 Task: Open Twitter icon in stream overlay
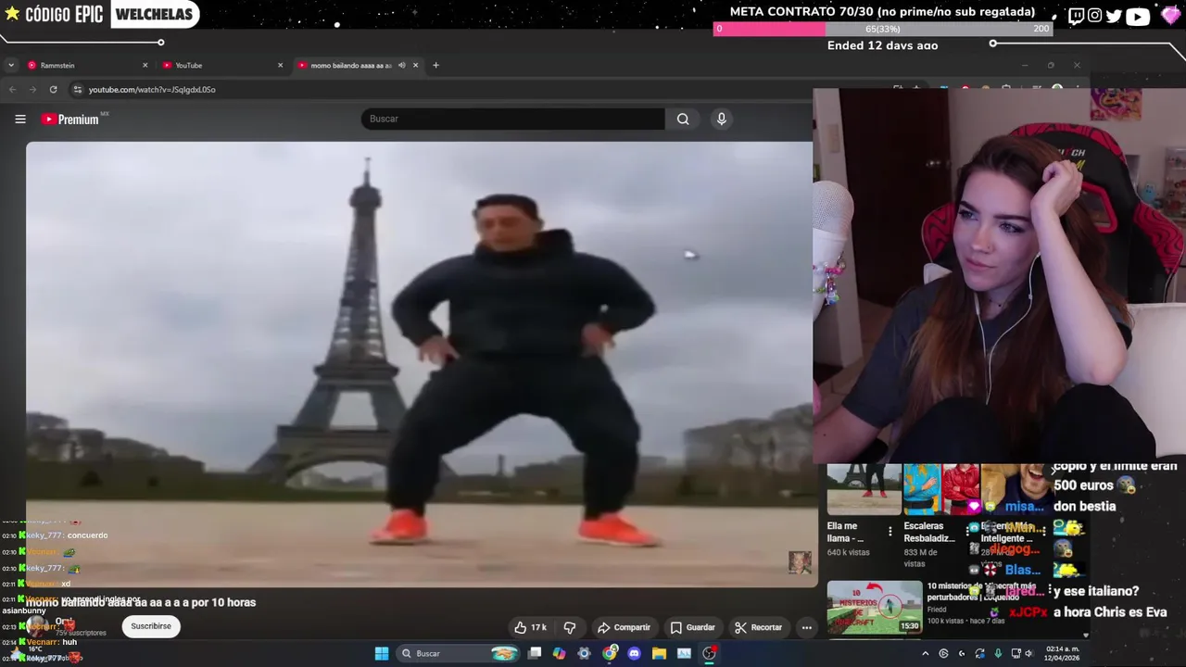click(x=1114, y=16)
